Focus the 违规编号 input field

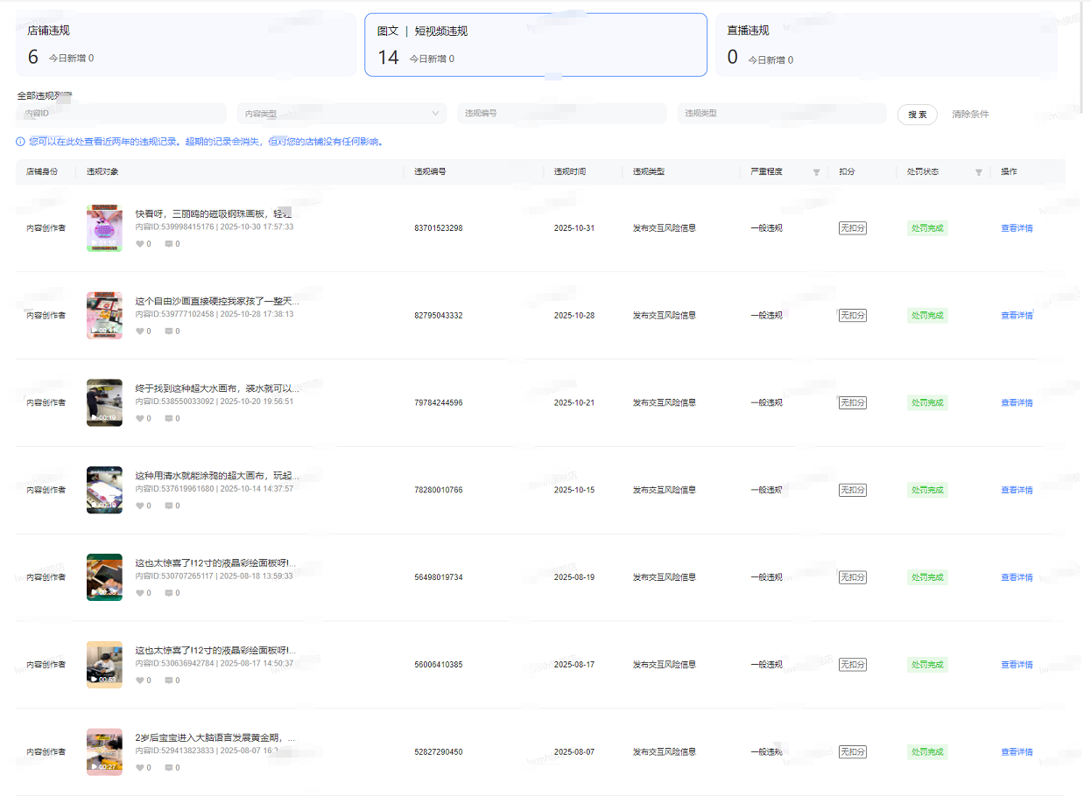[561, 114]
